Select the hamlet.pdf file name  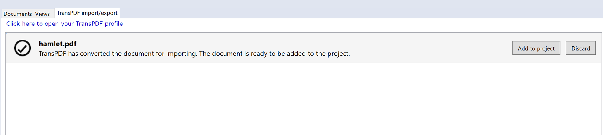(58, 44)
